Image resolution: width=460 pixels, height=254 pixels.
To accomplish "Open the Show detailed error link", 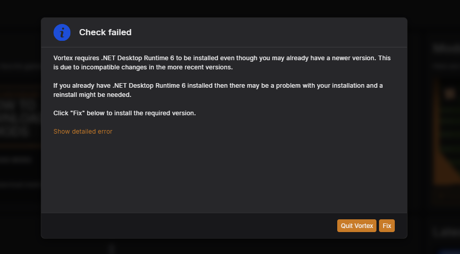I will pos(83,132).
